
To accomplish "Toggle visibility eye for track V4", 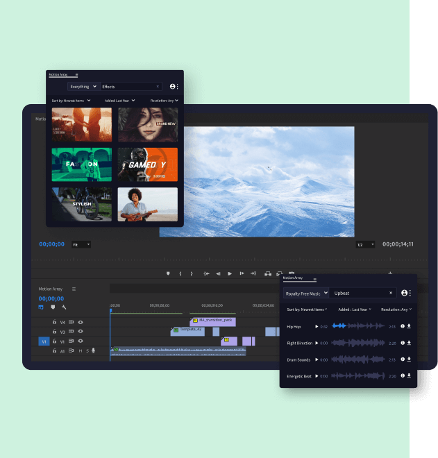I will [x=81, y=322].
